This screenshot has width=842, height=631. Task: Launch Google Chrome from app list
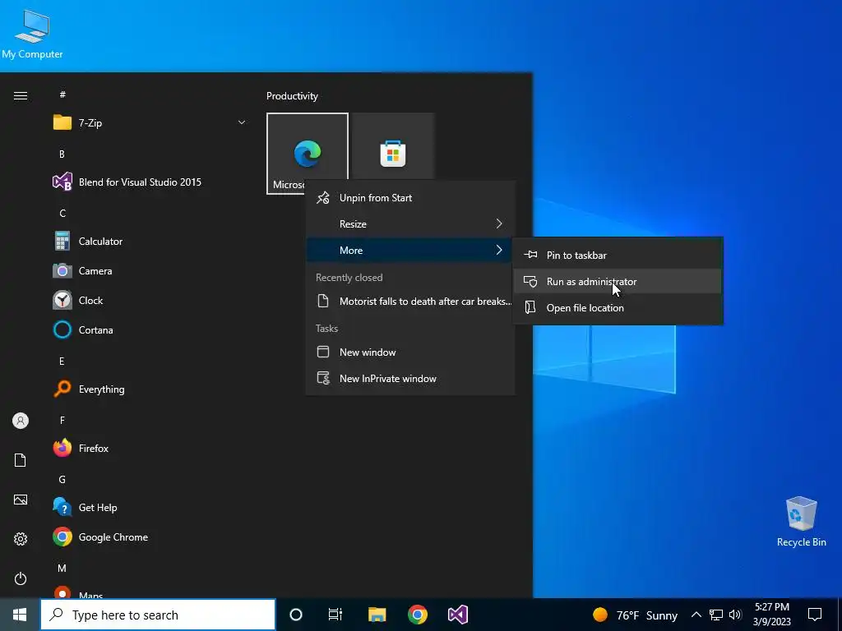pyautogui.click(x=150, y=537)
